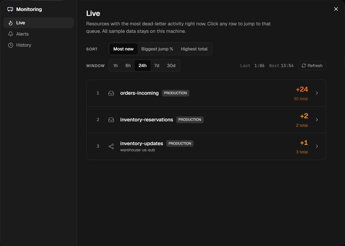Set window to 30d

tap(171, 66)
